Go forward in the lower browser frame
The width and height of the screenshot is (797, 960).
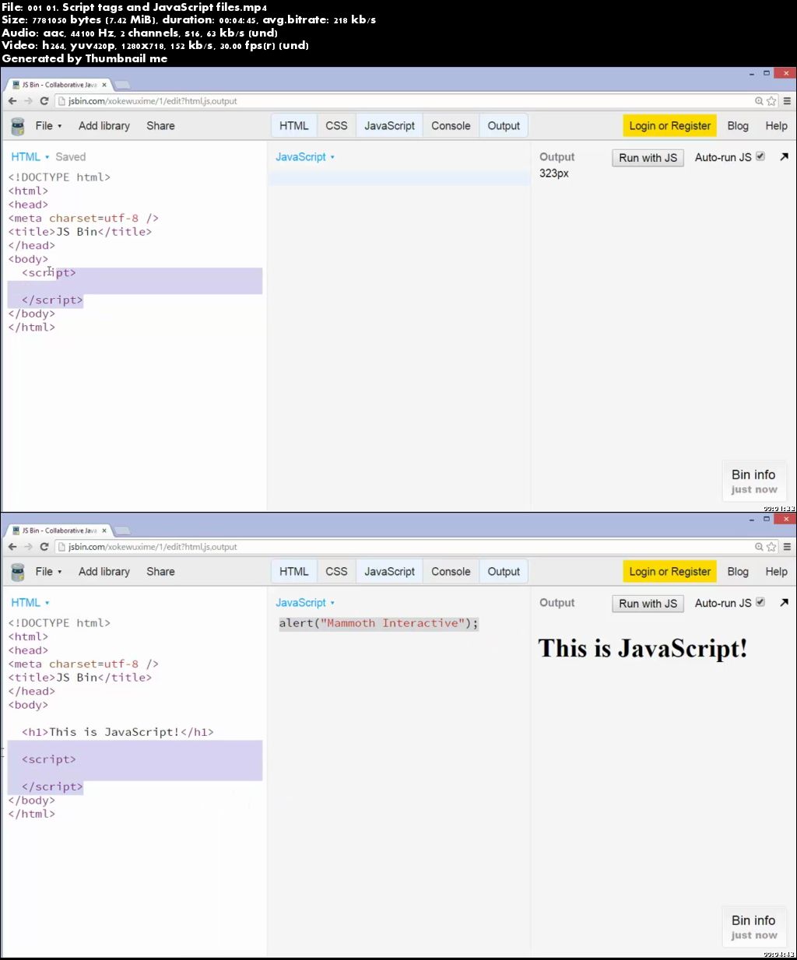[x=28, y=547]
